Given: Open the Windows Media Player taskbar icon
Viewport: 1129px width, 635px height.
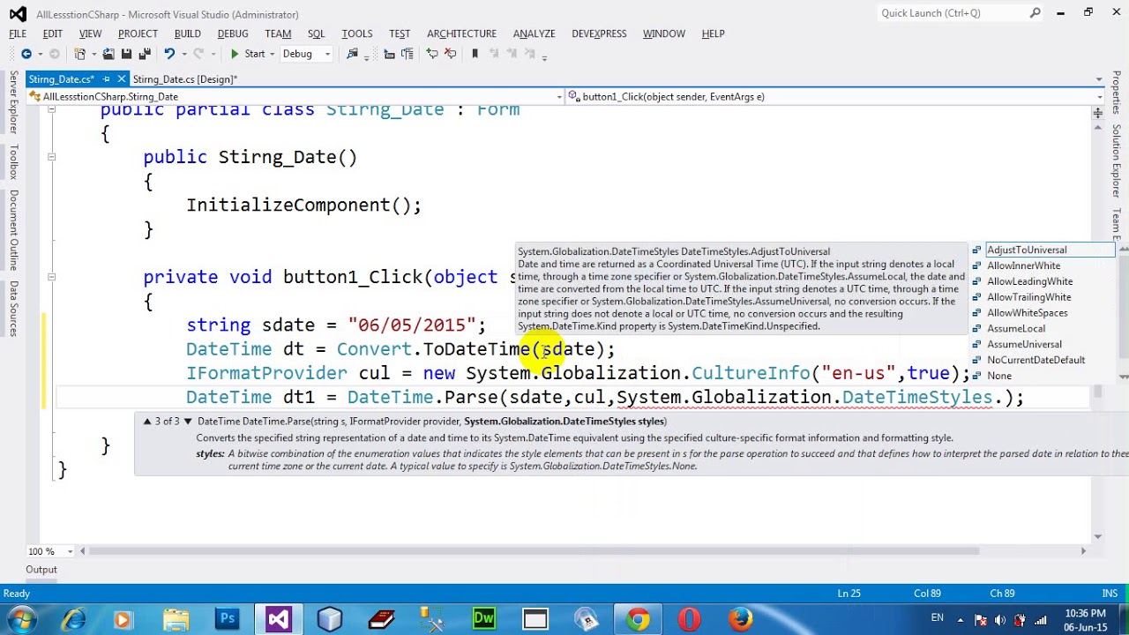Looking at the screenshot, I should 123,619.
